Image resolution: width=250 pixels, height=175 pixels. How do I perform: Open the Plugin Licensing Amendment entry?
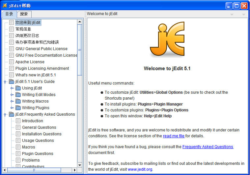pos(42,68)
